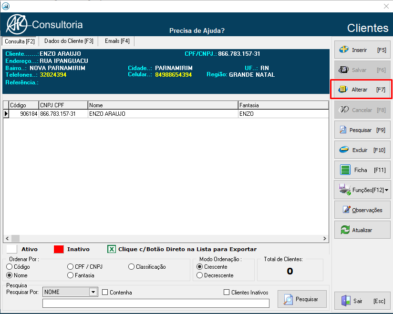The height and width of the screenshot is (314, 393).
Task: Tick the Contenha checkbox
Action: pyautogui.click(x=105, y=292)
